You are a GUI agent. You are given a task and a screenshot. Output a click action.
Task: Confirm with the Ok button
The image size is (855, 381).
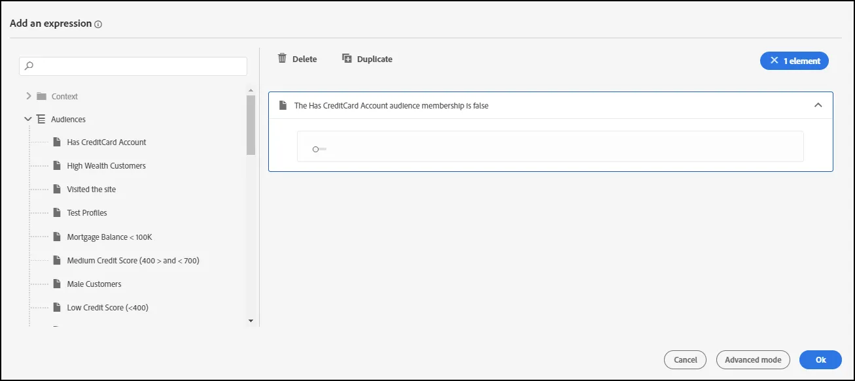[x=820, y=360]
